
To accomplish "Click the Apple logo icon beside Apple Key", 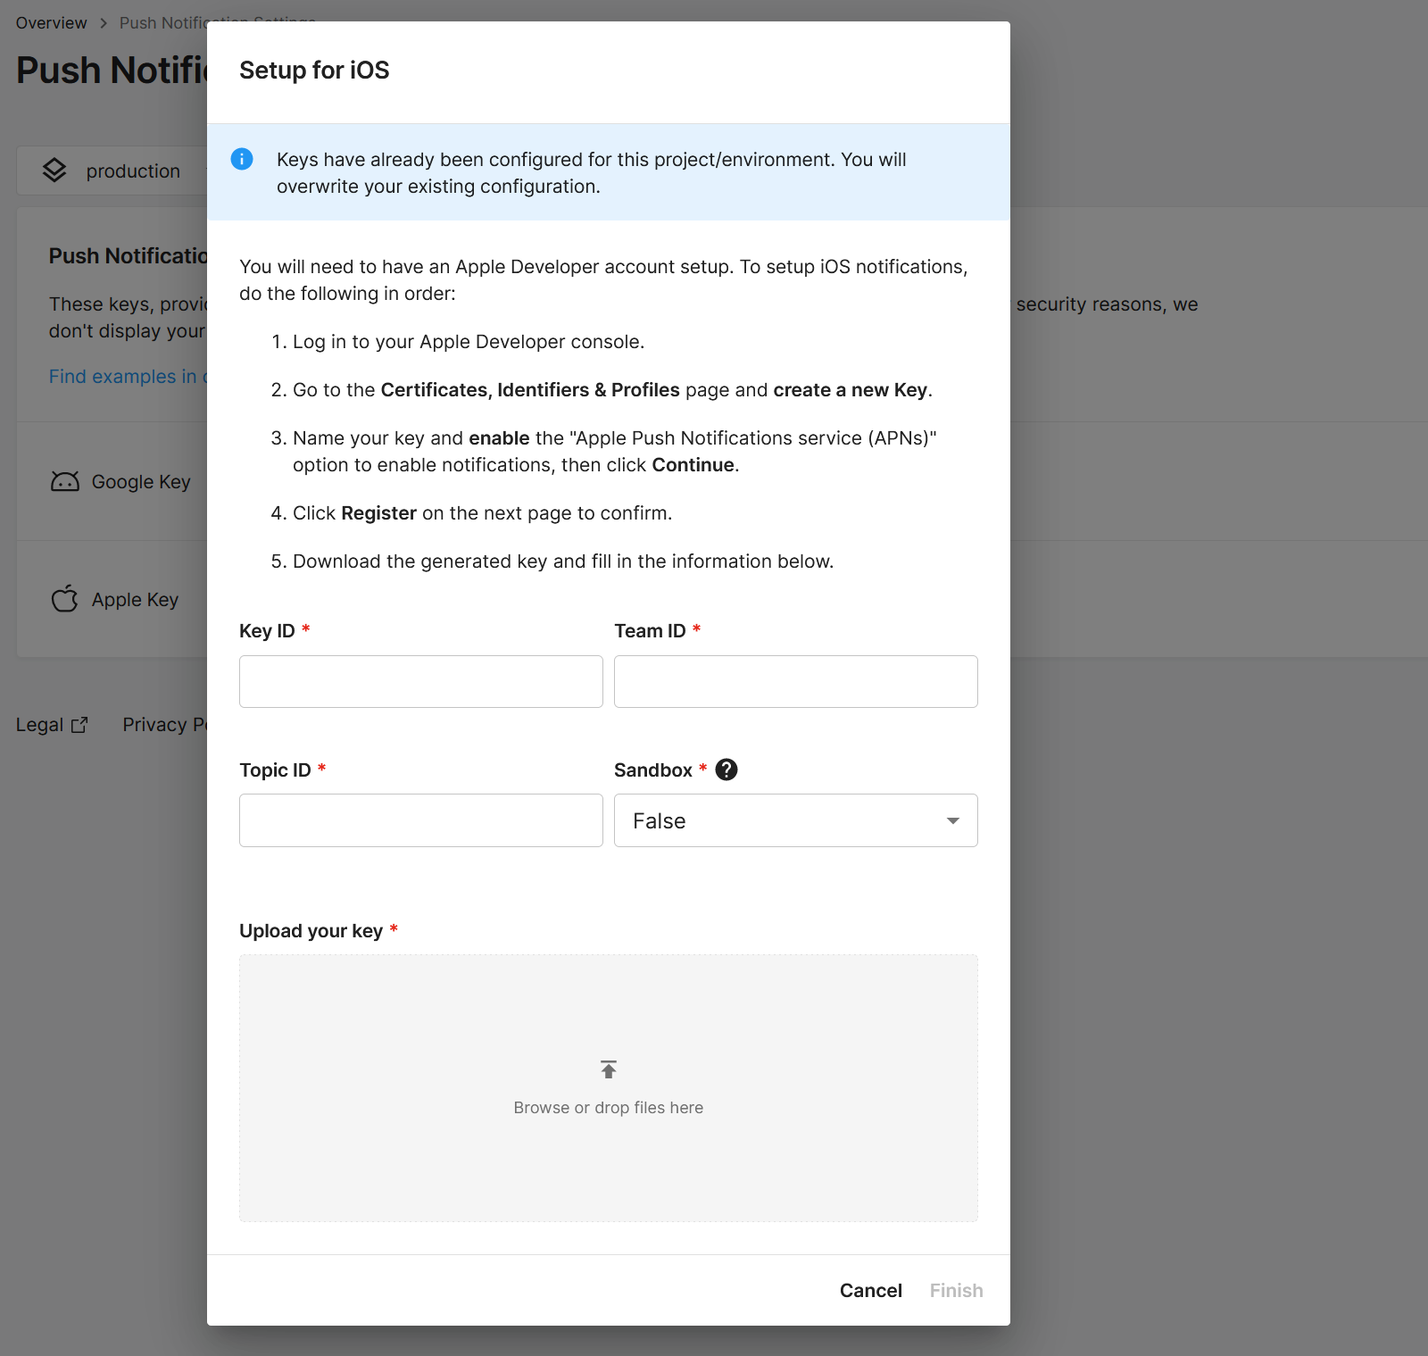I will pyautogui.click(x=64, y=599).
